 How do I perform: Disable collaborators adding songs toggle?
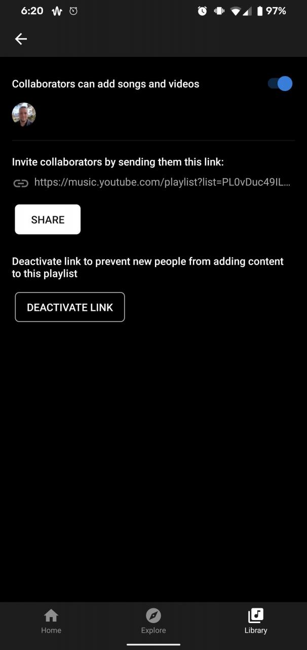280,84
